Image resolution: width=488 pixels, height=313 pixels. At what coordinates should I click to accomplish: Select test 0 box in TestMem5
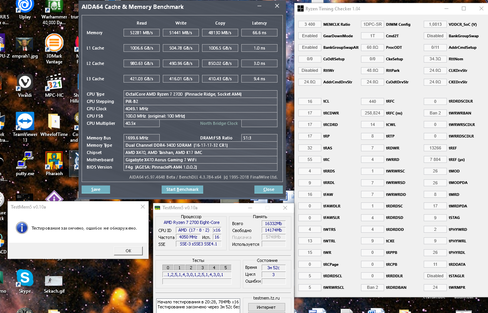[168, 268]
